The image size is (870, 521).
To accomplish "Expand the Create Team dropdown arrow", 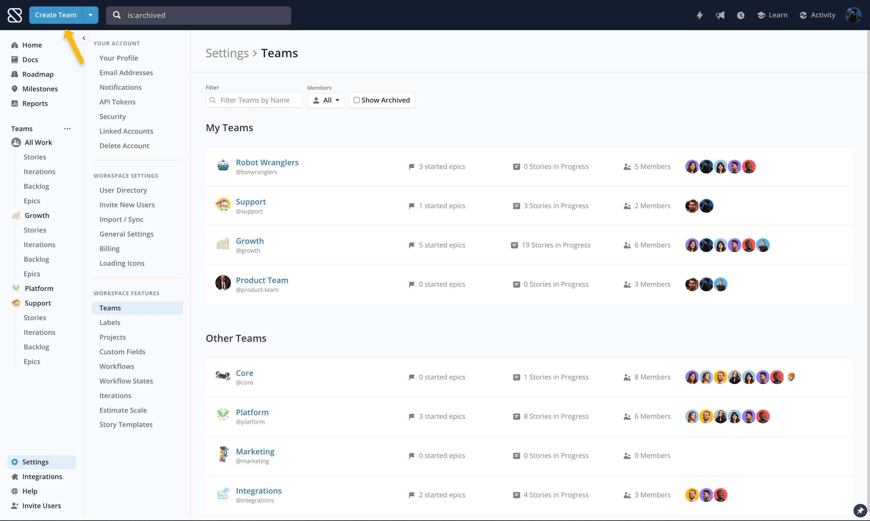I will click(x=90, y=15).
